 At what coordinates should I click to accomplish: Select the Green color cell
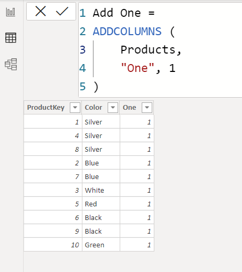[101, 245]
